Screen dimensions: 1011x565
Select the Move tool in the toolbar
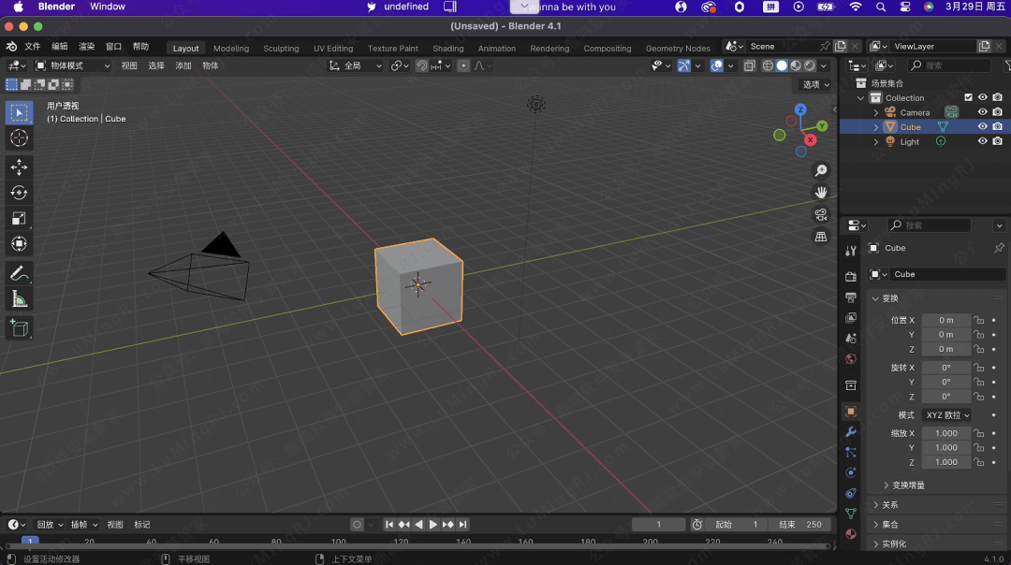click(19, 167)
